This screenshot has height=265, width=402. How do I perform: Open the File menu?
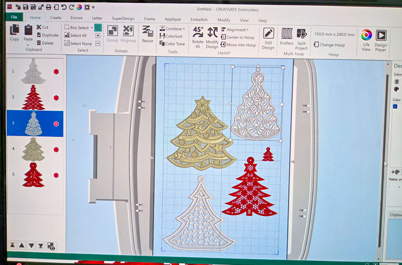tap(14, 17)
